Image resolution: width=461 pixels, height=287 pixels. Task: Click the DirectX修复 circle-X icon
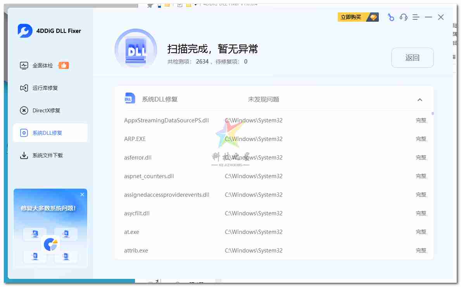coord(24,110)
